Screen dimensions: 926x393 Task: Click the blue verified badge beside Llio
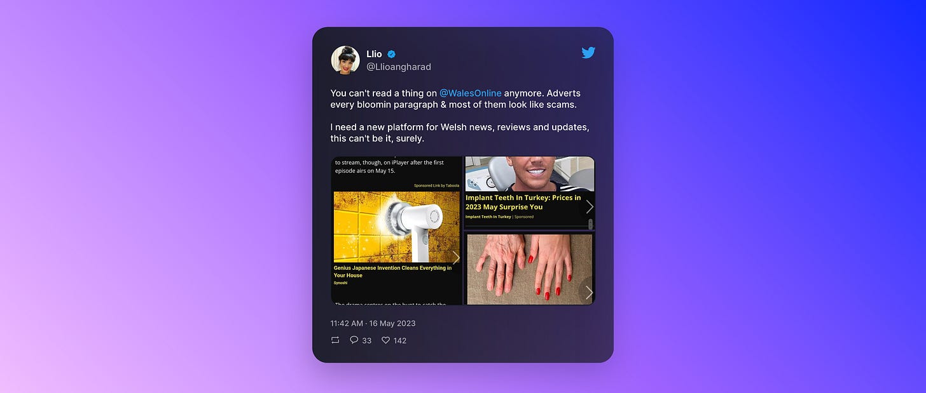coord(392,55)
